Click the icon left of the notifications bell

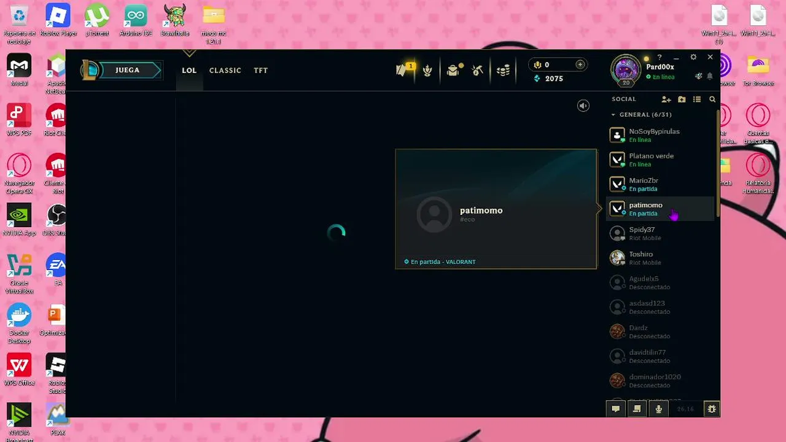pyautogui.click(x=698, y=76)
